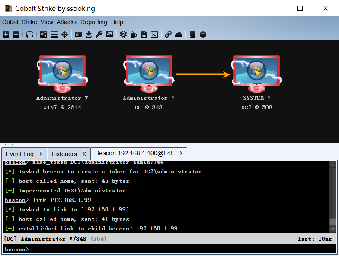Screen dimensions: 339x256
Task: Click 'sent: 45 bytes' output line
Action: tap(67, 181)
